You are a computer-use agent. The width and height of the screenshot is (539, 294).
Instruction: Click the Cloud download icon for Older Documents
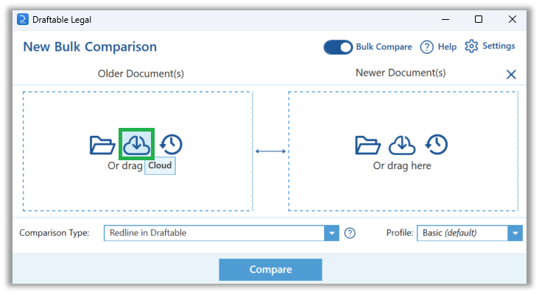point(136,144)
